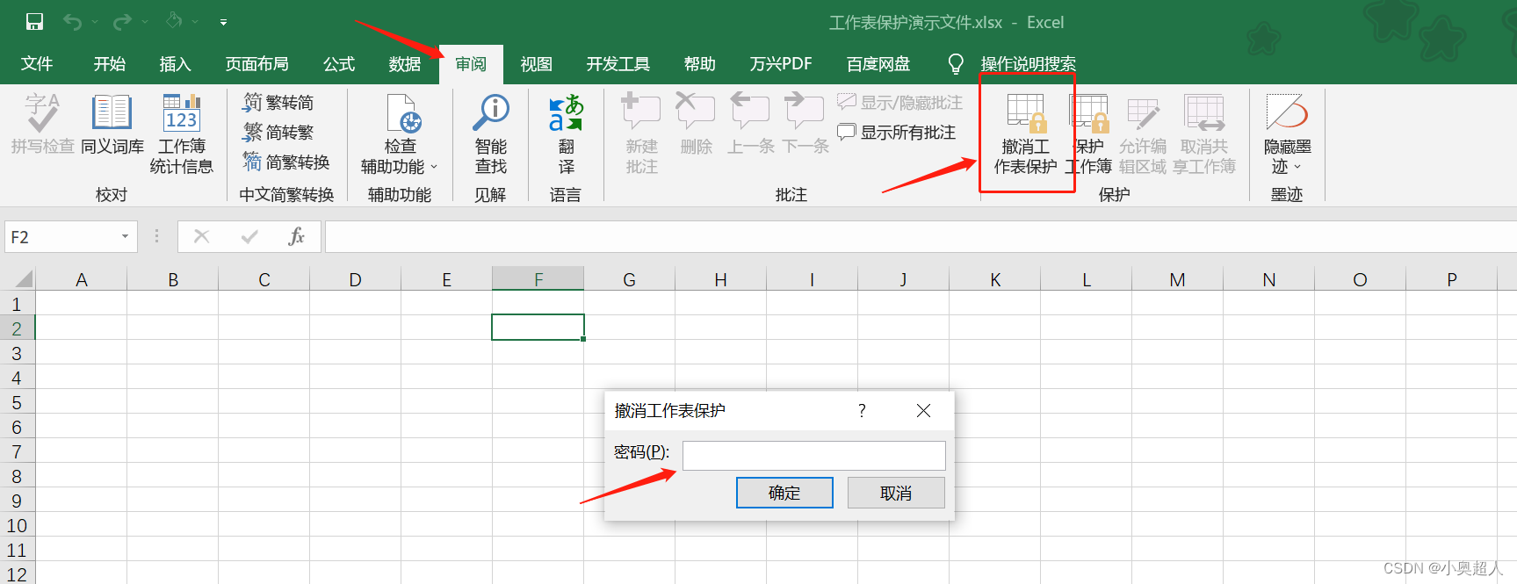
Task: Click the formula bar confirm checkmark
Action: tap(249, 236)
